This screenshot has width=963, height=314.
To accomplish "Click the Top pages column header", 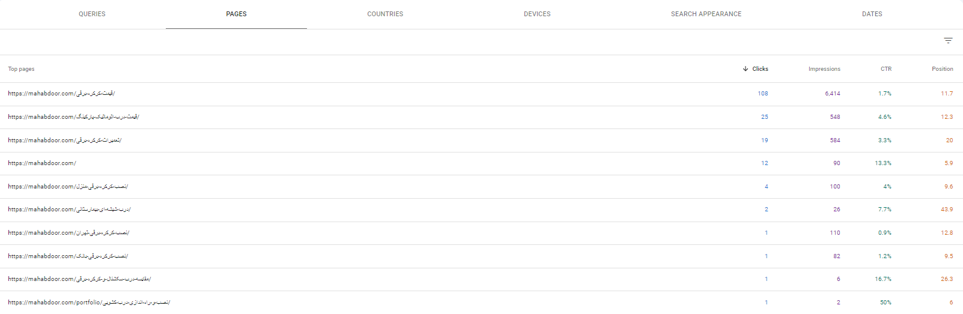I will (x=21, y=69).
